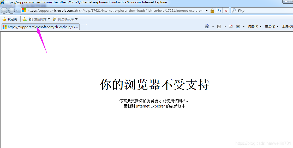
Task: Open the 安全(S) safety menu
Action: (272, 26)
